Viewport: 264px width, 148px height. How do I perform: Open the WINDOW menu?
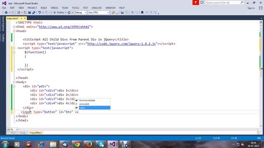coord(111,8)
